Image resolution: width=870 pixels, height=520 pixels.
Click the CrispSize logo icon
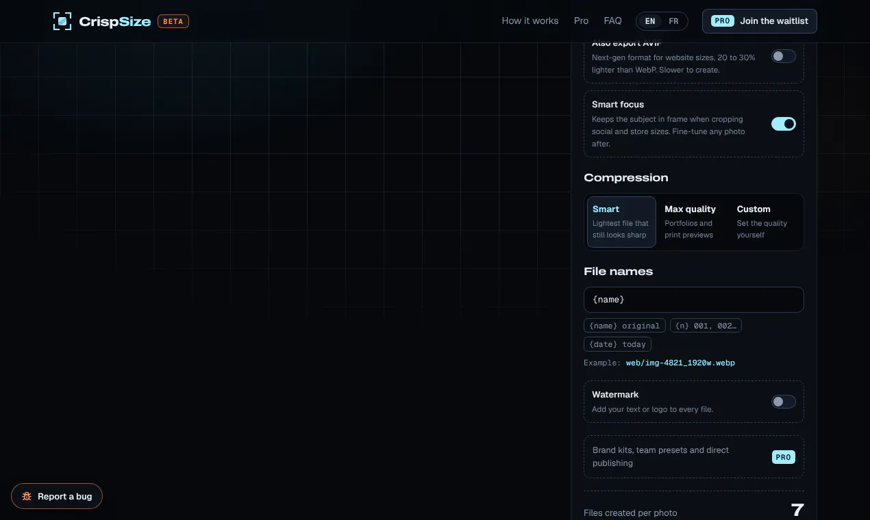point(62,21)
